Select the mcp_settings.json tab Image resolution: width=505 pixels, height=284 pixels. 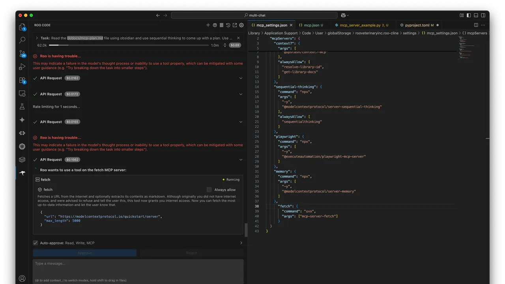[x=271, y=25]
